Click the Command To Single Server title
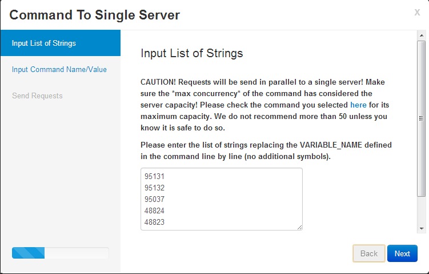Viewport: 429px width, 274px height. coord(95,15)
